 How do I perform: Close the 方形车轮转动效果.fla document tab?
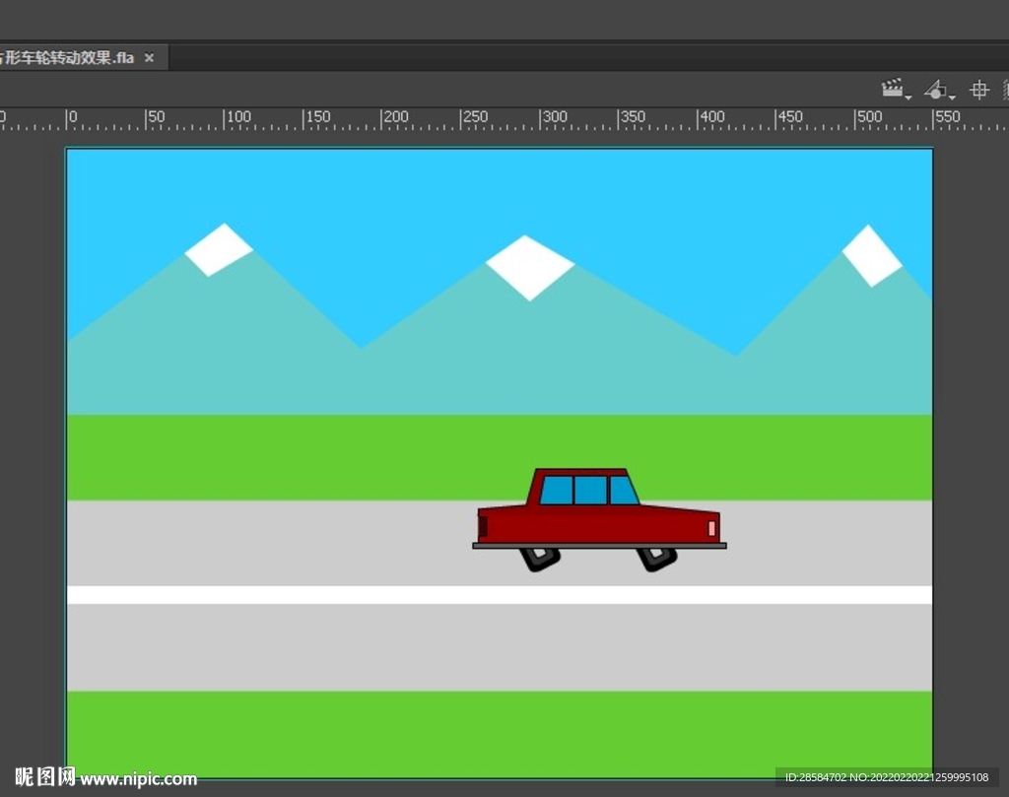[150, 58]
